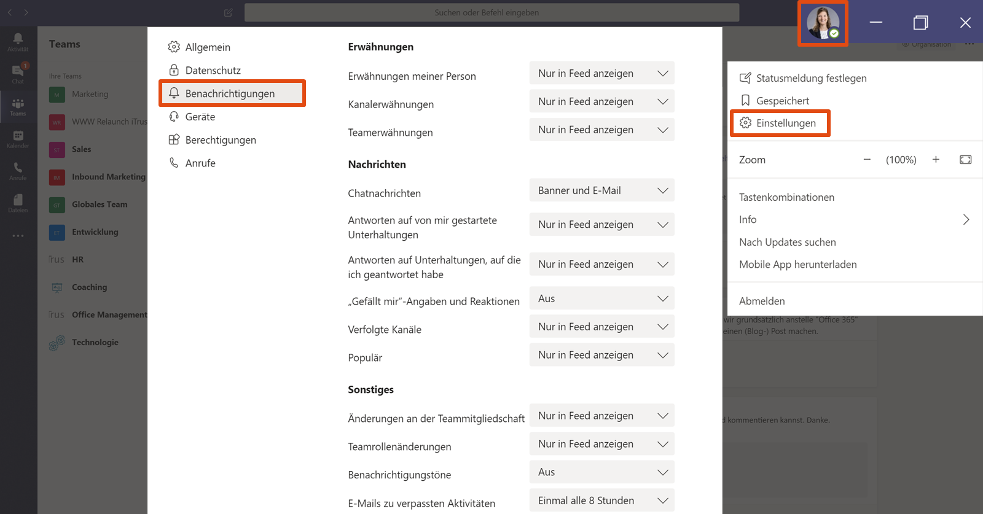Toggle fullscreen icon next to Zoom
The image size is (983, 514).
point(965,160)
